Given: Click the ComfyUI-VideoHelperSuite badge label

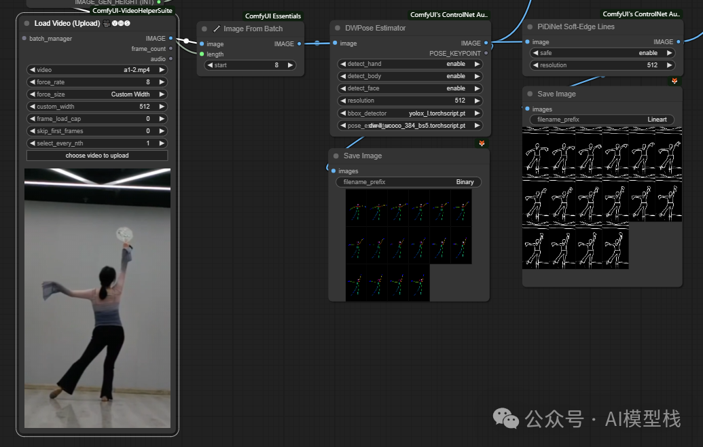Looking at the screenshot, I should pos(132,10).
